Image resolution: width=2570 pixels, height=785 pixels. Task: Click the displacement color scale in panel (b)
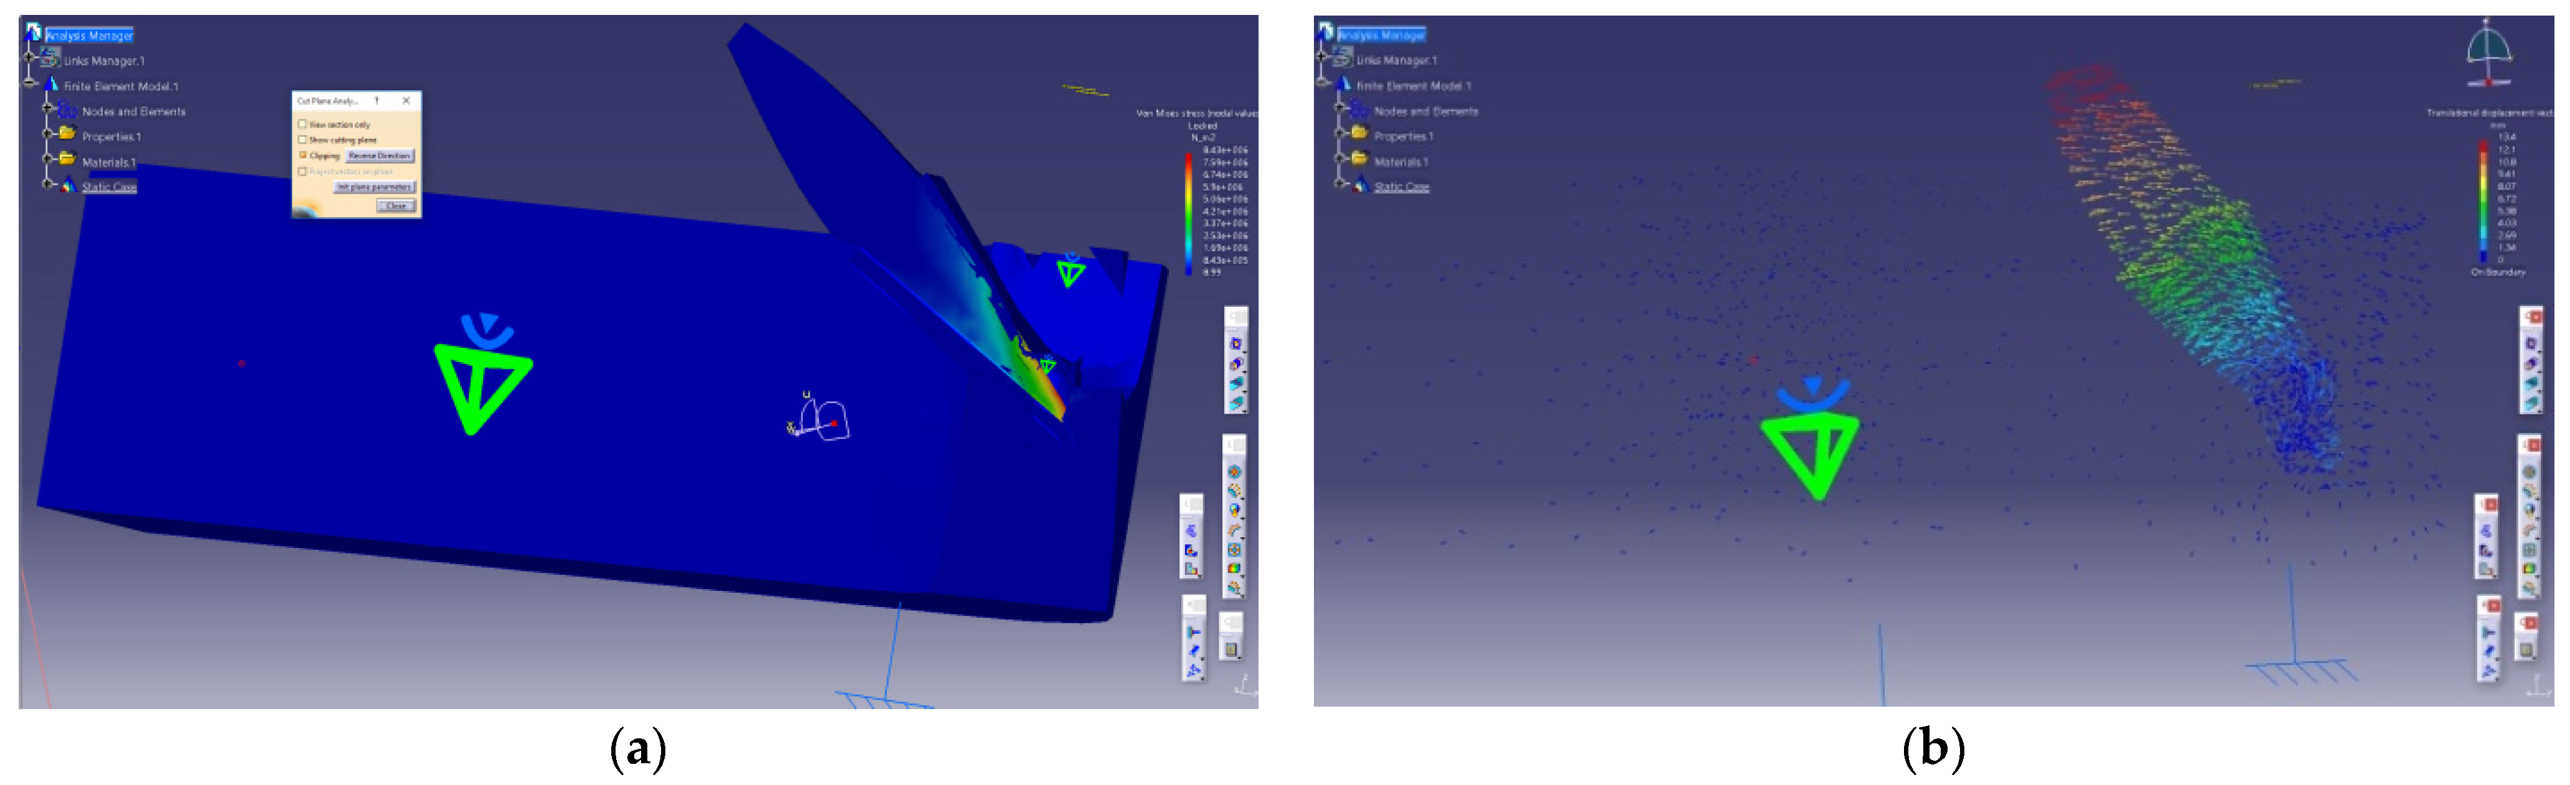pos(2483,200)
